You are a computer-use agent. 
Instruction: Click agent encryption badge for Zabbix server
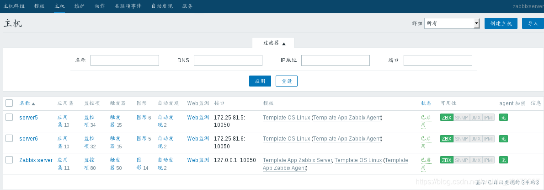click(x=503, y=160)
